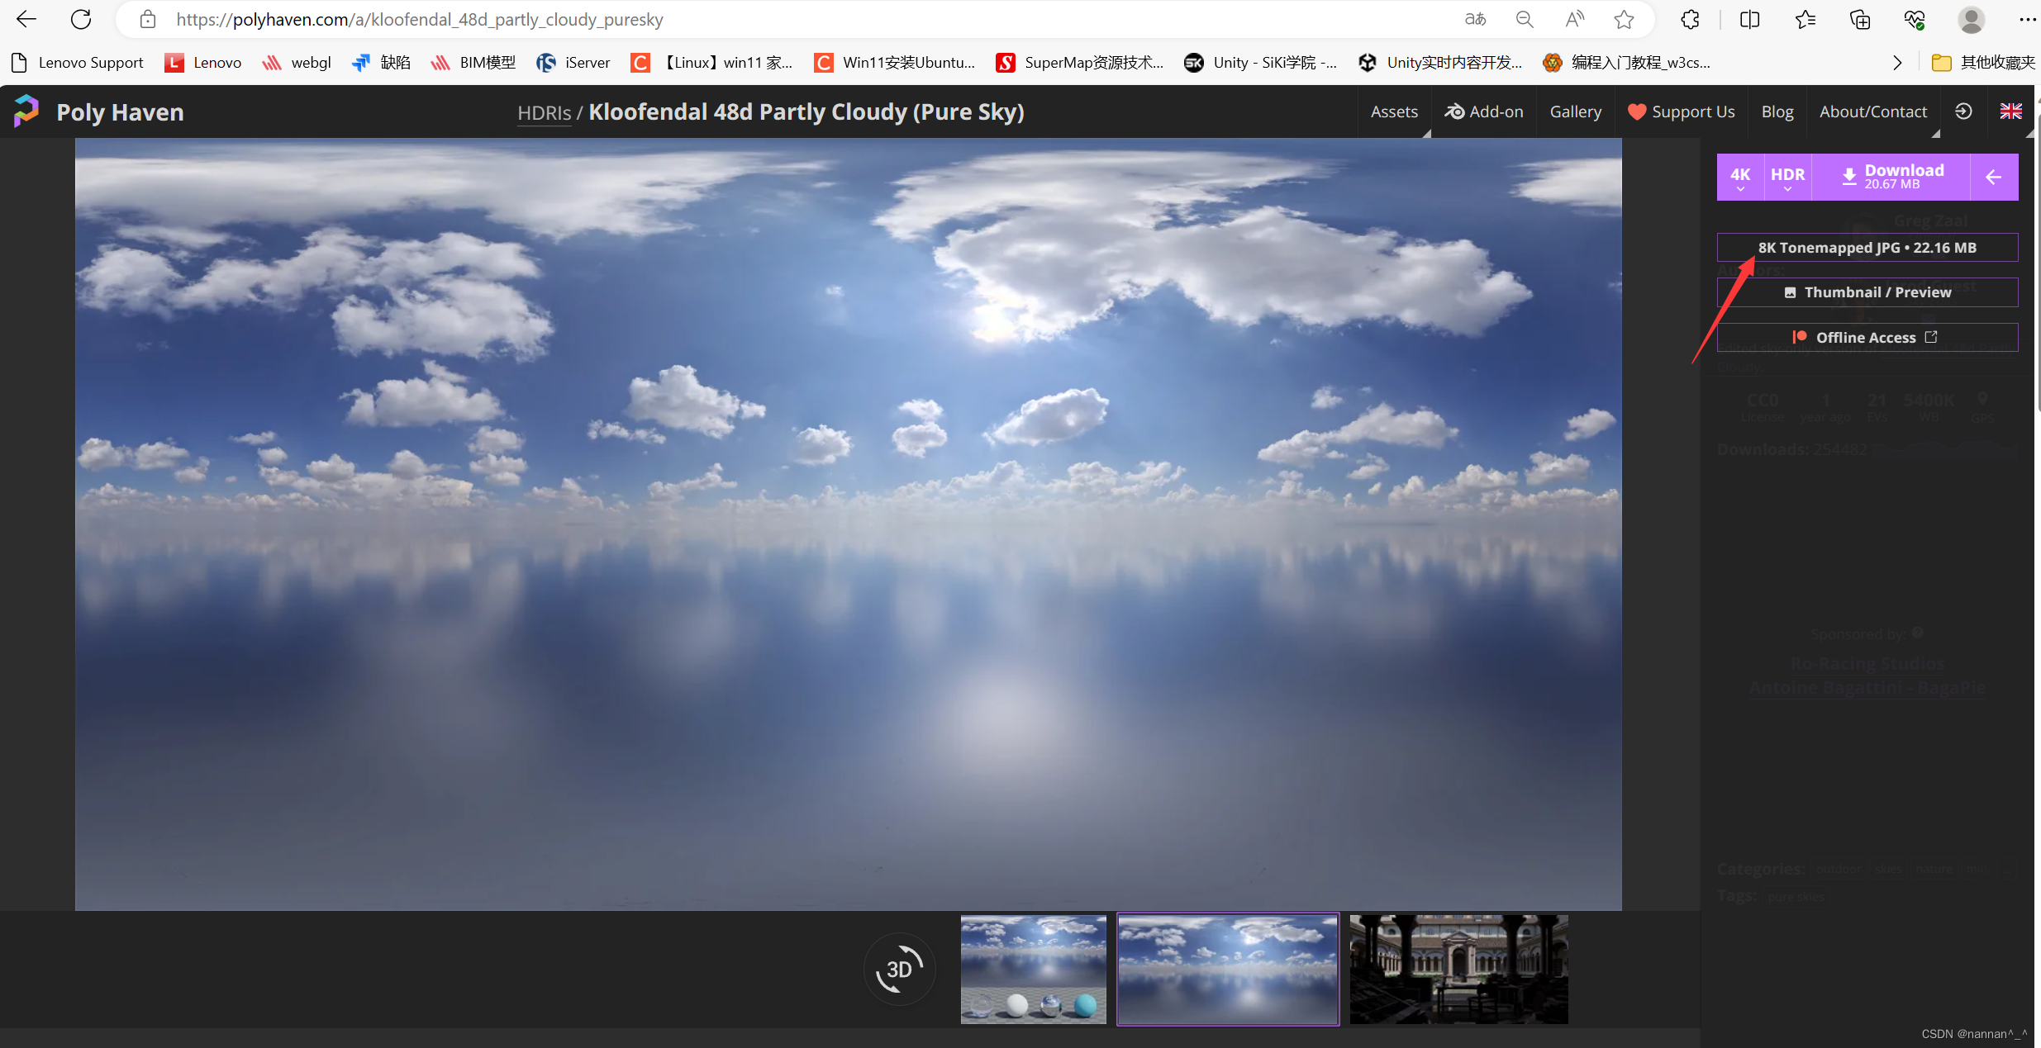Toggle split screen view in Edge
This screenshot has height=1048, width=2041.
click(1749, 19)
